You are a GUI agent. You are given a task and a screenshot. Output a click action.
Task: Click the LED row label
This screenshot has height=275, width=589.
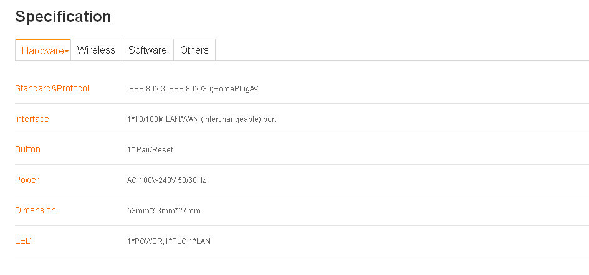tap(23, 241)
